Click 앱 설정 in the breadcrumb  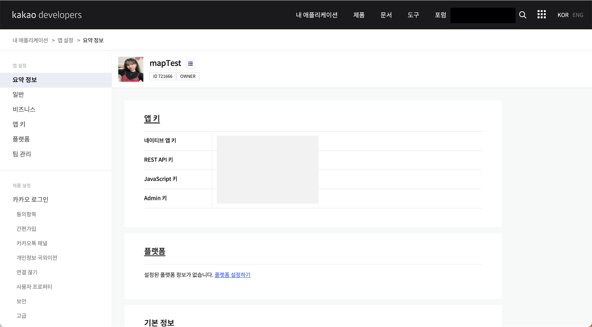point(65,40)
